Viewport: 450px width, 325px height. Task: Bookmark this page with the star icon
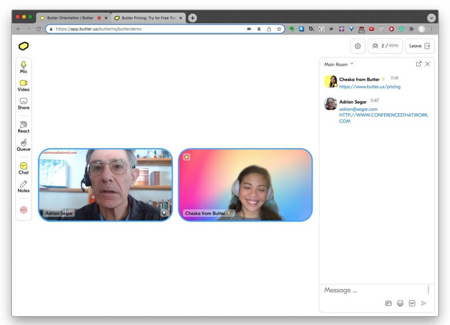(x=279, y=29)
